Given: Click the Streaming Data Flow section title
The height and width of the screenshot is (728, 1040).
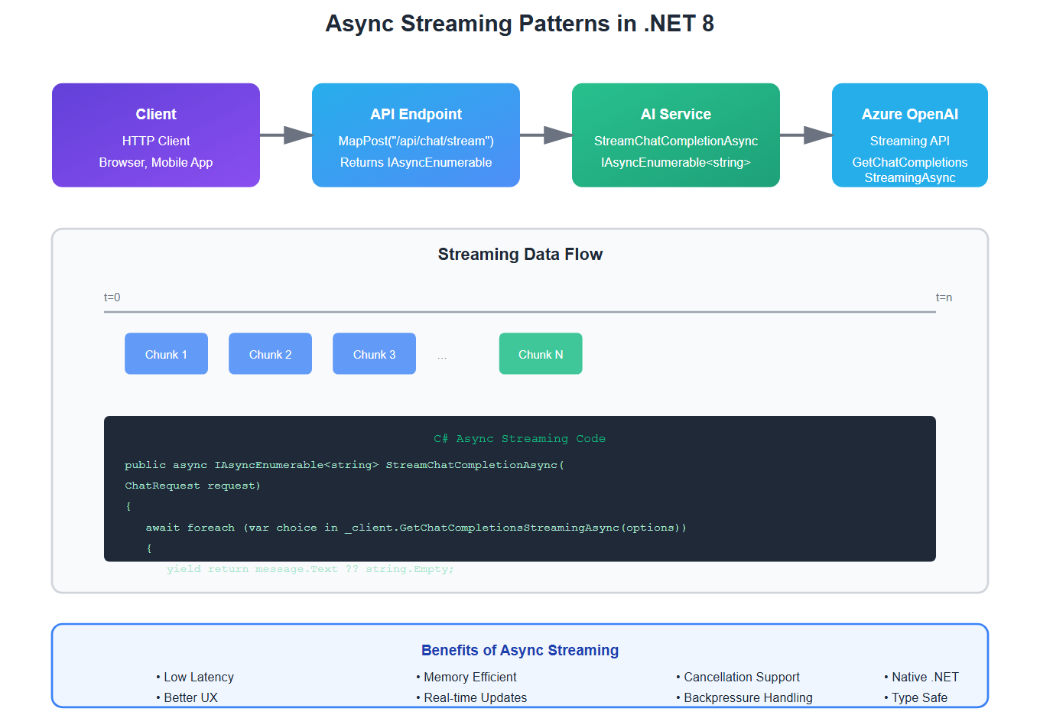Looking at the screenshot, I should 520,255.
